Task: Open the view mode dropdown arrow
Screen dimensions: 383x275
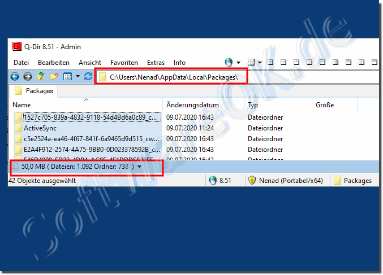Action: (x=78, y=77)
